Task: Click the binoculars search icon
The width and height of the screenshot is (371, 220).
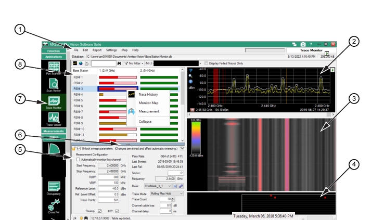Action: point(119,63)
